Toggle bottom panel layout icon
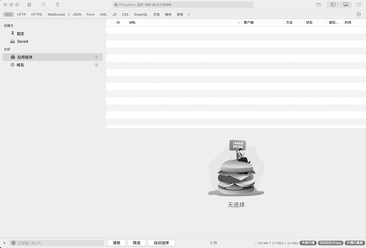366x248 pixels. tap(346, 5)
